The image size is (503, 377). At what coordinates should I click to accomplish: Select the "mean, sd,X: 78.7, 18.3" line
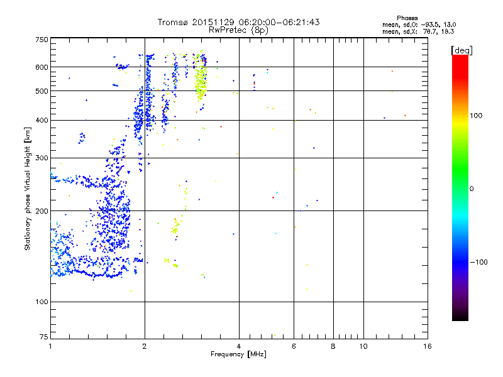(x=418, y=31)
